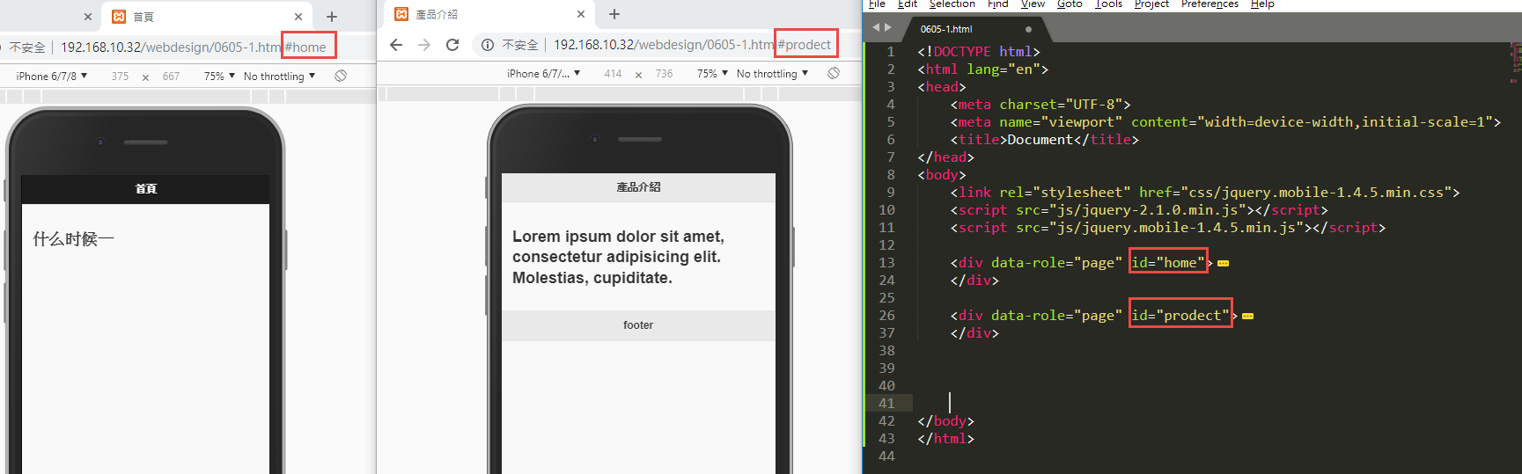Open the Selection menu
The width and height of the screenshot is (1522, 474).
click(x=952, y=4)
